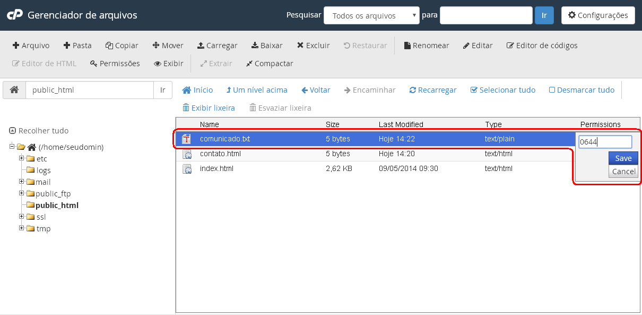Screen dimensions: 642x315
Task: Collapse the /home/seudomin root node
Action: coord(12,147)
